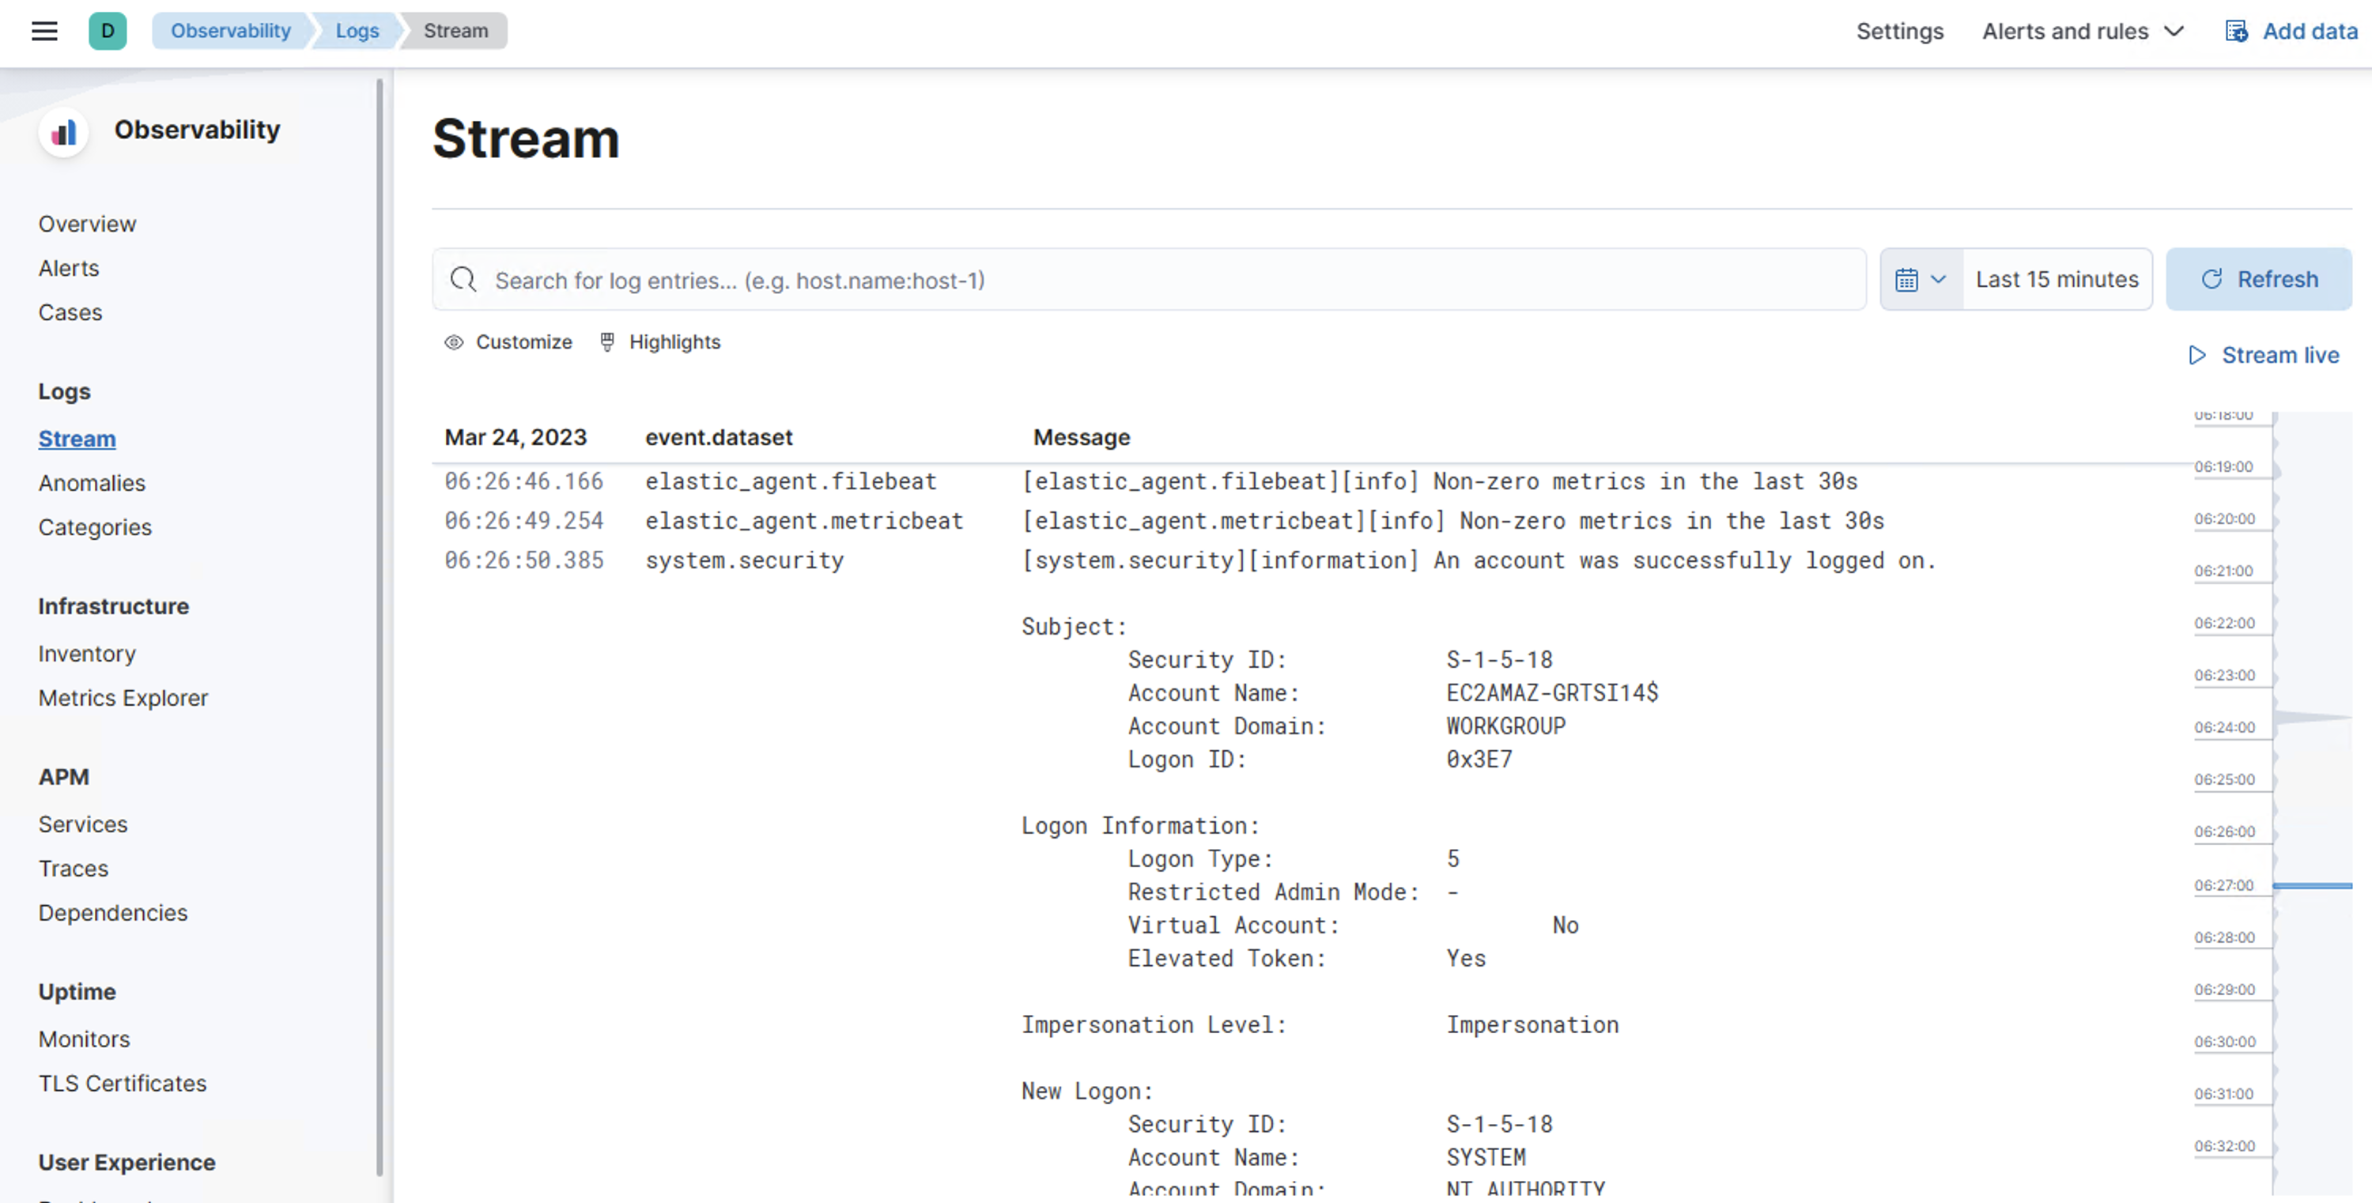This screenshot has height=1203, width=2372.
Task: Click the Observability bar chart logo
Action: [63, 133]
